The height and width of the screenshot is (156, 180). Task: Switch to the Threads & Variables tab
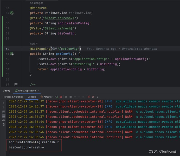tap(13, 97)
